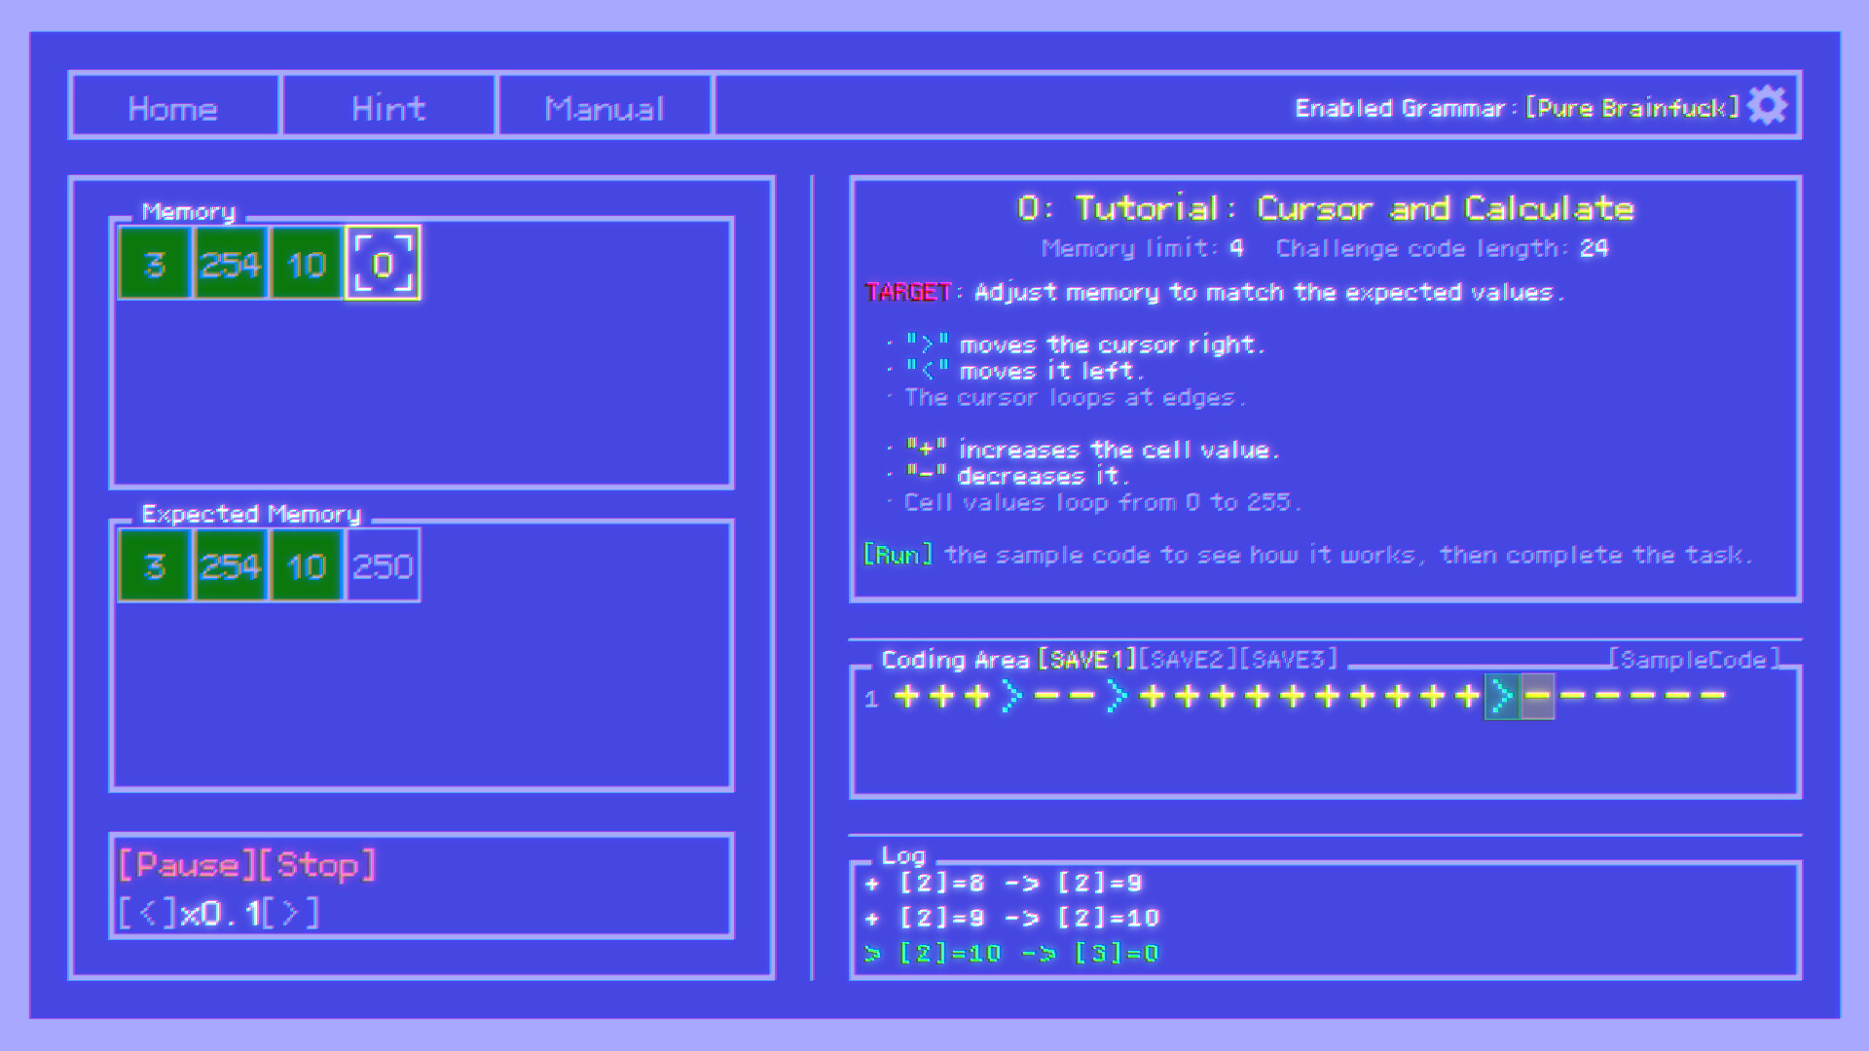Select the highlighted ">" cursor token in code

pyautogui.click(x=1501, y=696)
